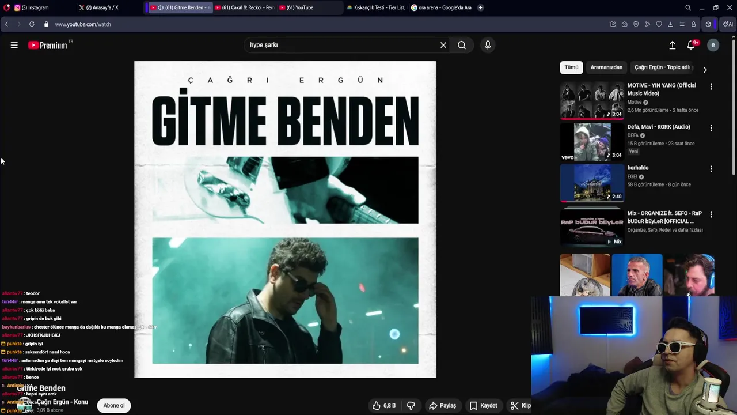737x415 pixels.
Task: Open browser downloads icon
Action: coord(670,24)
